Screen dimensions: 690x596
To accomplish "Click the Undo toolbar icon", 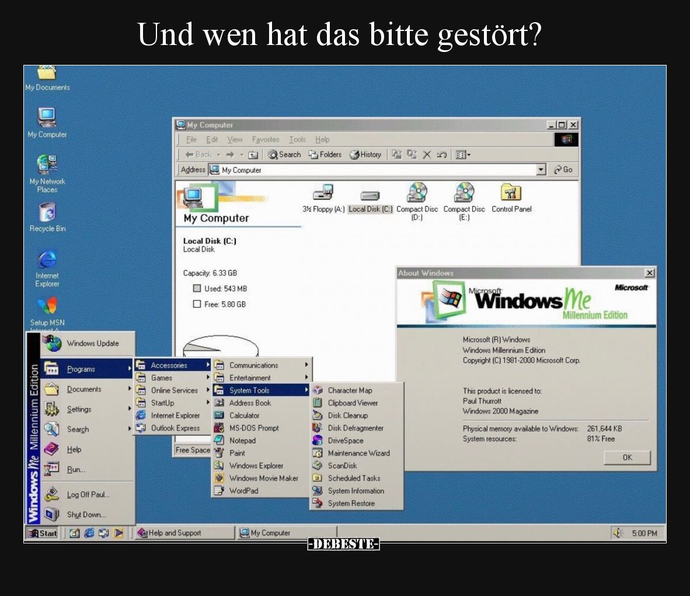I will click(x=441, y=155).
